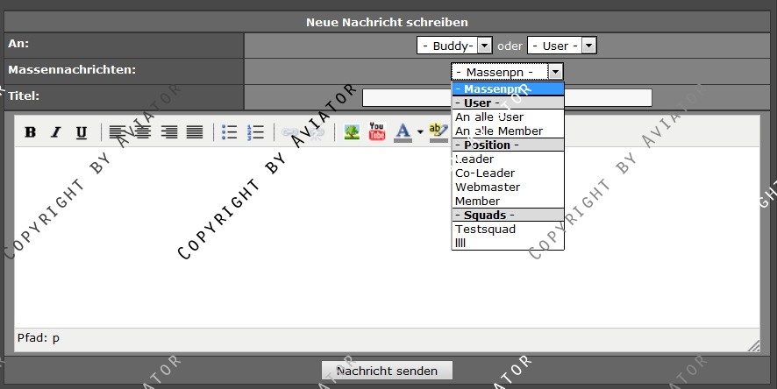Select 'Testsquad' in the dropdown list
This screenshot has height=389, width=777.
click(485, 229)
